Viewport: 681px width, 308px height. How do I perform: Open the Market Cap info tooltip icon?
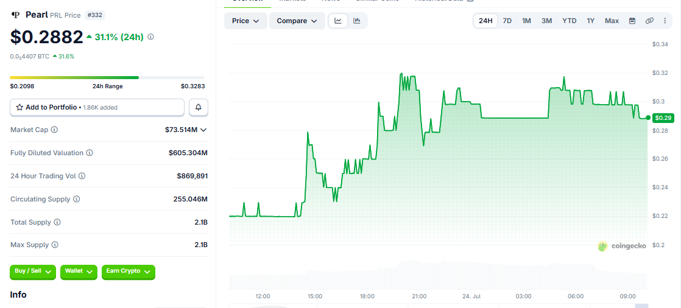tap(54, 130)
